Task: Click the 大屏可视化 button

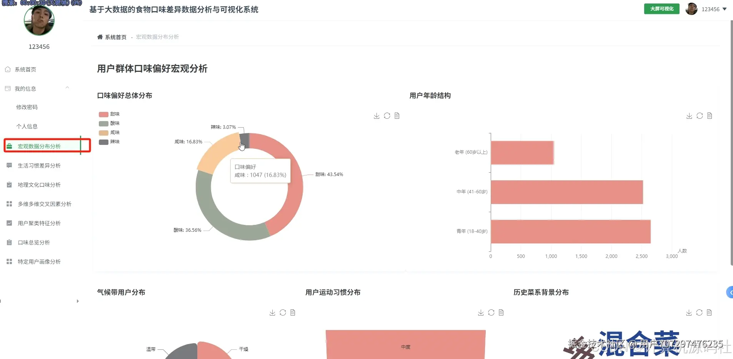Action: tap(661, 8)
